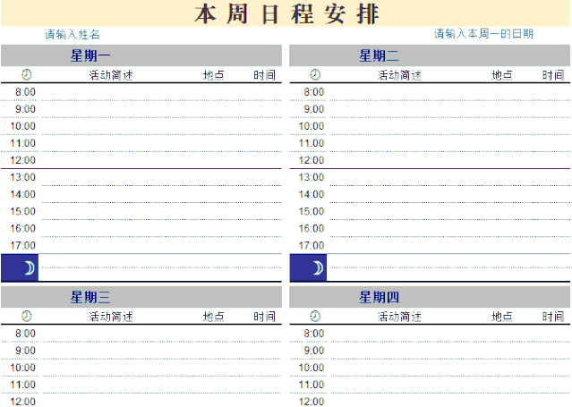Click the clock icon under 星期二
The image size is (572, 407).
(x=315, y=75)
